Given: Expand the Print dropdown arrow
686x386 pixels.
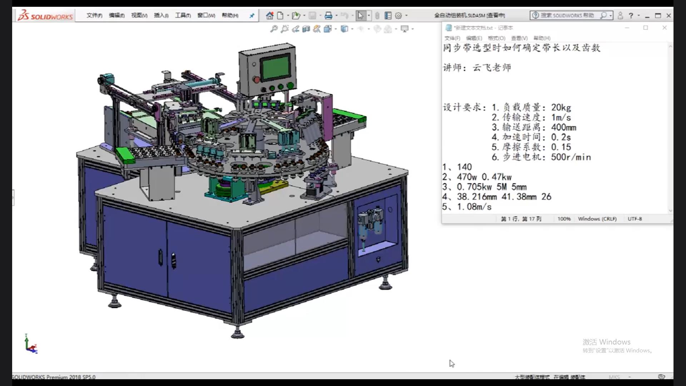Looking at the screenshot, I should [x=337, y=15].
